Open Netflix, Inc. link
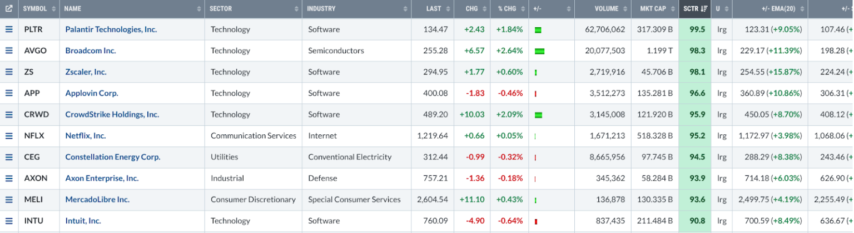This screenshot has height=233, width=854. click(x=86, y=135)
